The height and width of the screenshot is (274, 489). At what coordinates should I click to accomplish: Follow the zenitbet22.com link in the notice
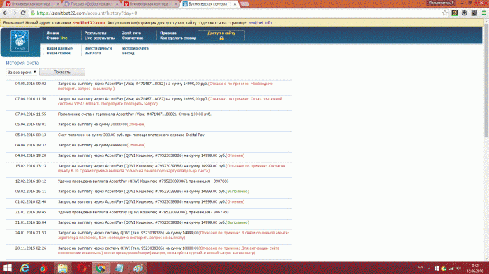click(89, 23)
